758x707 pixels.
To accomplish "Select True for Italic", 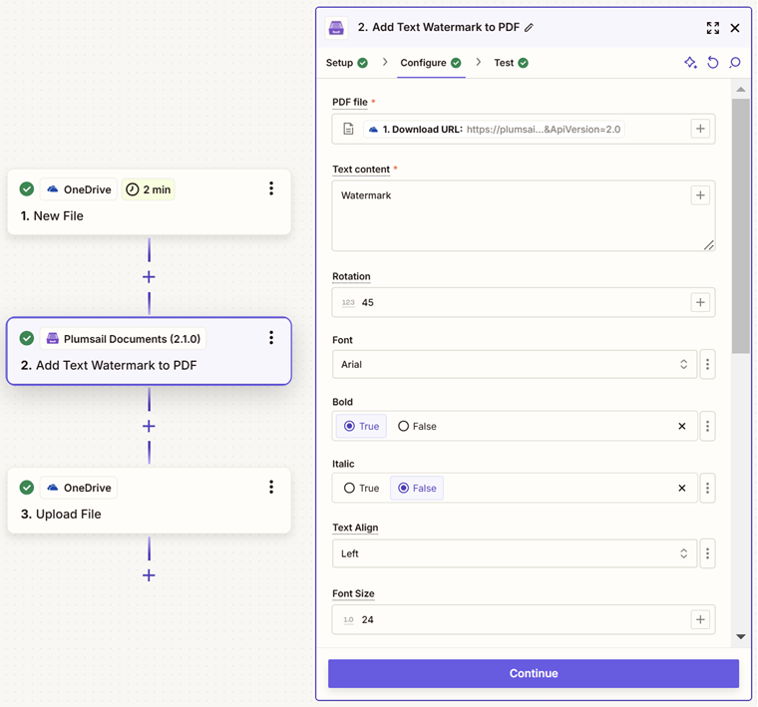I will [362, 488].
